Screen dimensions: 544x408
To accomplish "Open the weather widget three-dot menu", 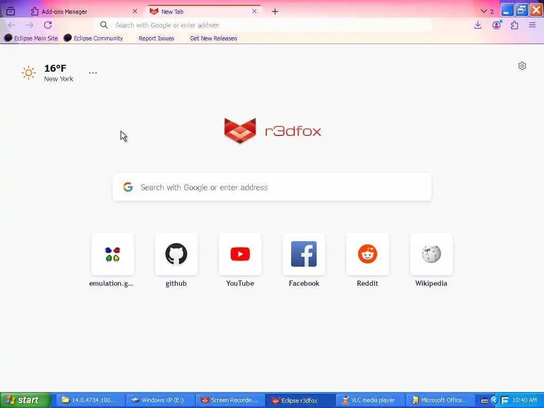I will tap(92, 73).
